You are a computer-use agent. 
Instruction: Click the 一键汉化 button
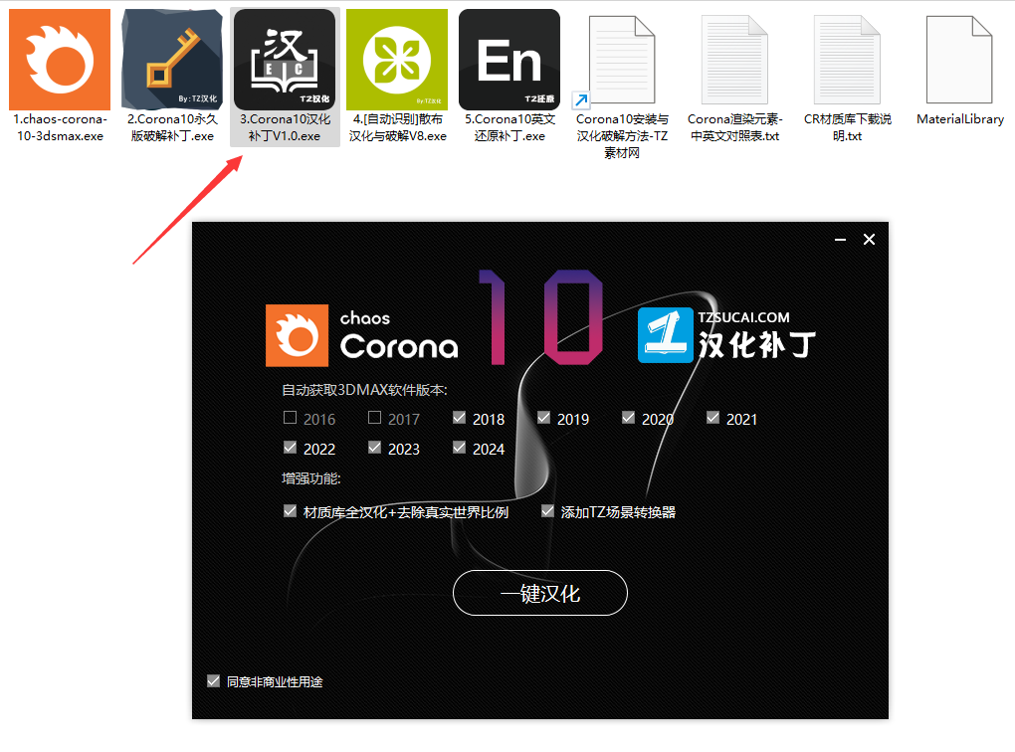point(540,593)
